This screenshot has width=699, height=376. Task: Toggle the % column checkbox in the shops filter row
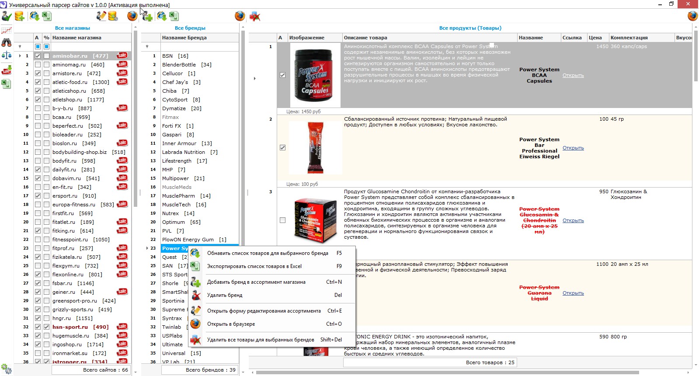coord(46,46)
